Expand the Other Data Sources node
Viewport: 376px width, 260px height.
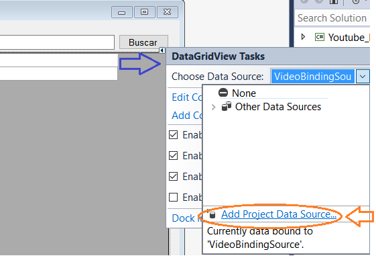coord(213,107)
